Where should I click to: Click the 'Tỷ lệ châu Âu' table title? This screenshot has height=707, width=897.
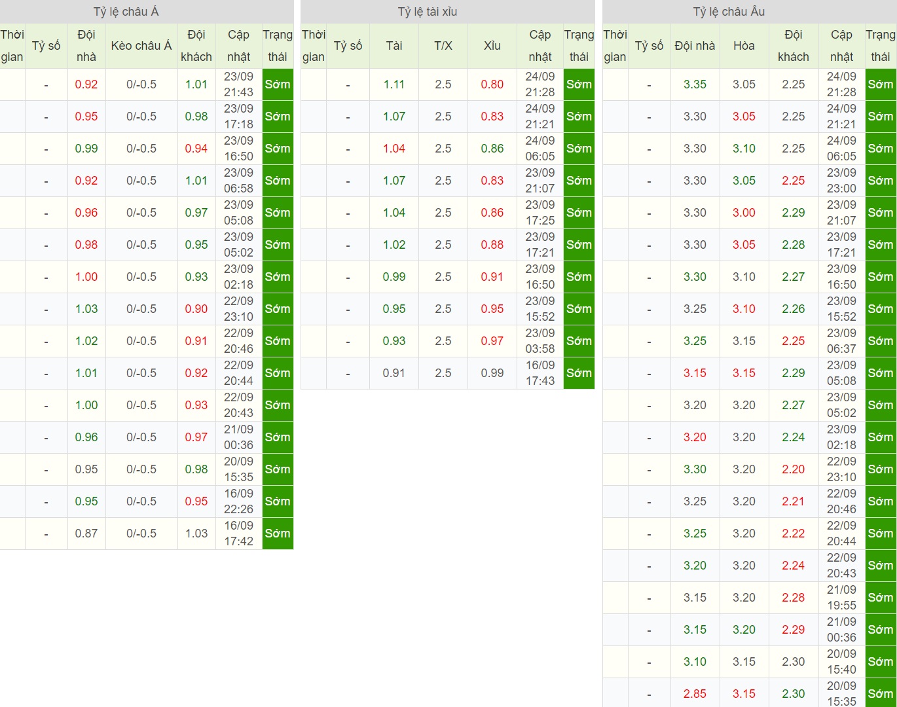click(729, 12)
